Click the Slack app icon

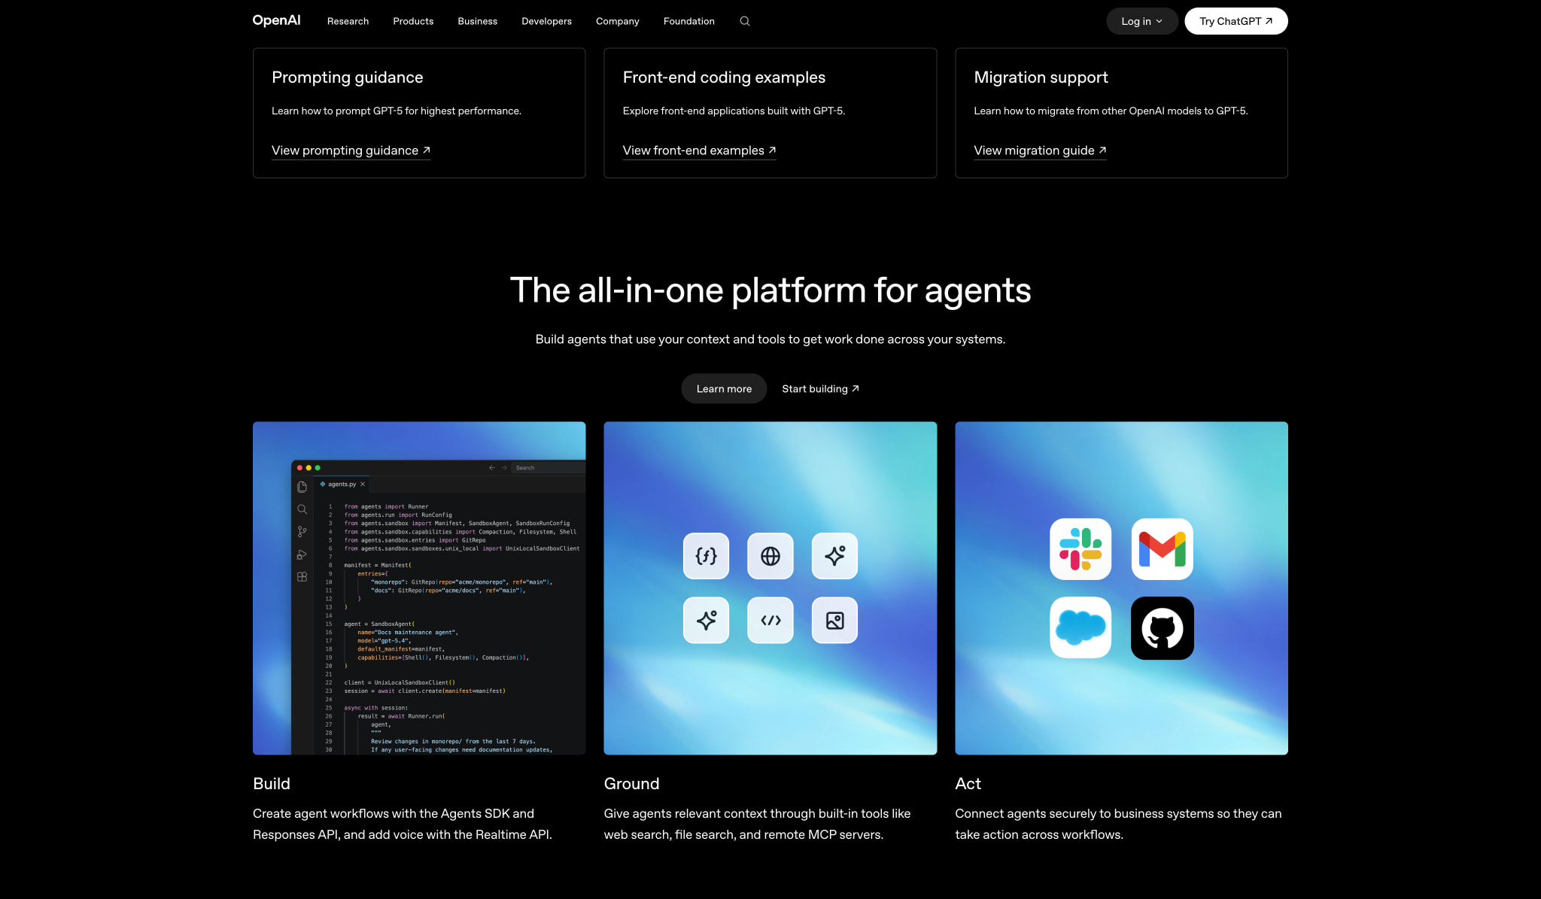click(1081, 549)
